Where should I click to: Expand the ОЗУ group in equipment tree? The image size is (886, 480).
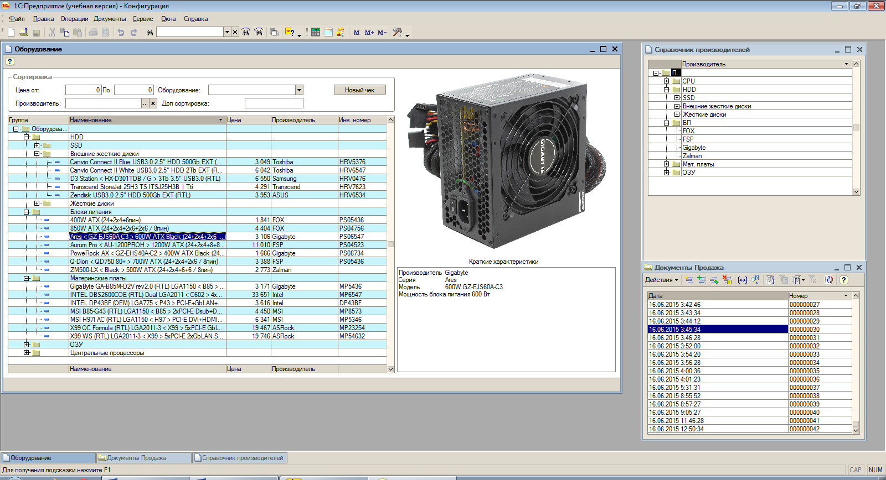tap(27, 345)
